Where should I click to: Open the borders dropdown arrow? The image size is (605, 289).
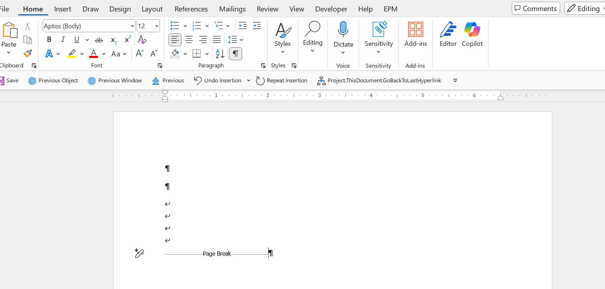[207, 54]
